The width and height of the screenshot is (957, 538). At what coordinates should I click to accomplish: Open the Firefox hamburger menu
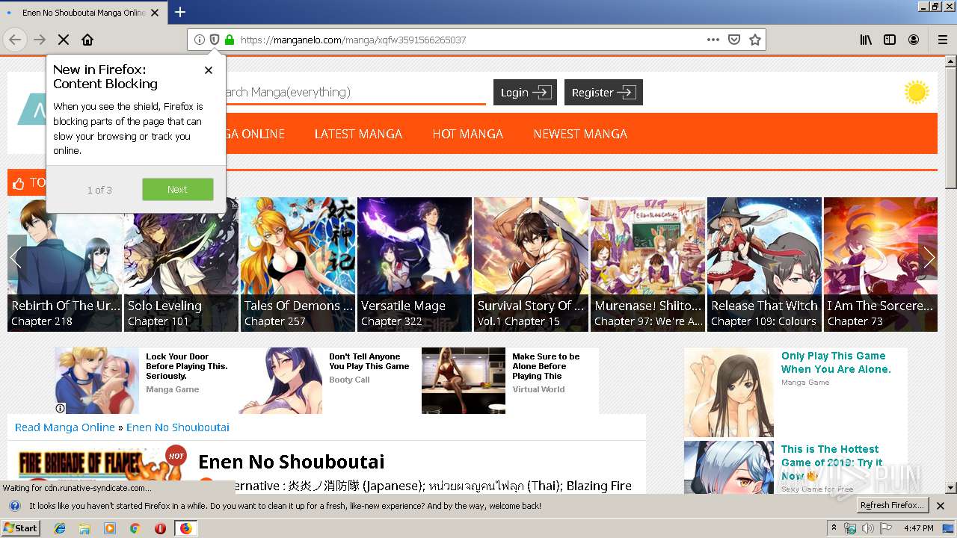pyautogui.click(x=942, y=40)
